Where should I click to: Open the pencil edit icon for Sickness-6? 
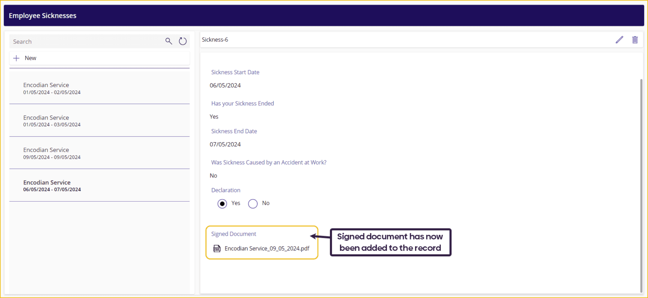point(619,39)
